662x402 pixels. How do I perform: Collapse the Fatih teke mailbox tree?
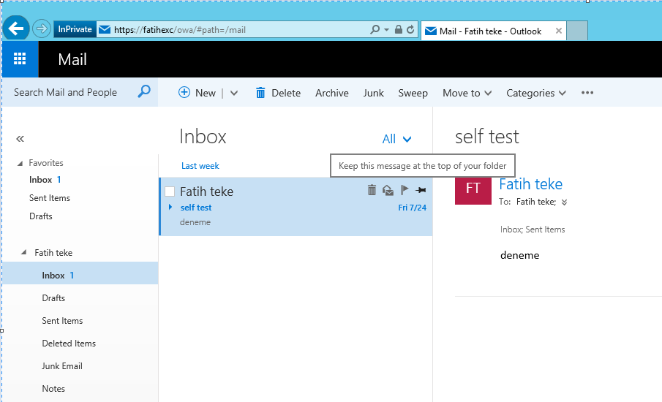(x=24, y=252)
